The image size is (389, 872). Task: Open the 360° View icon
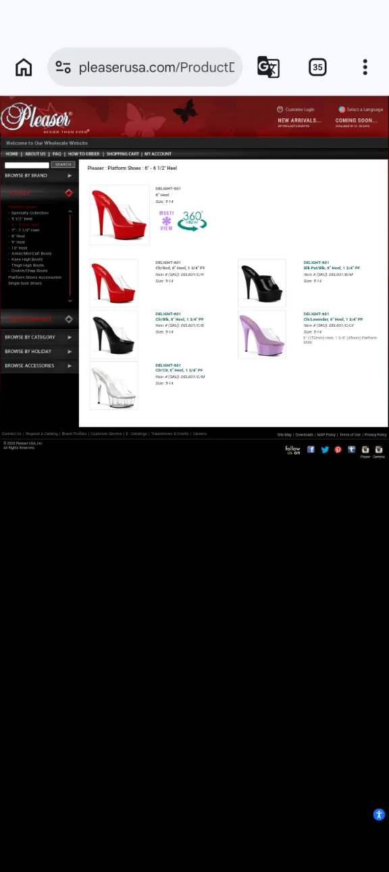pyautogui.click(x=192, y=221)
